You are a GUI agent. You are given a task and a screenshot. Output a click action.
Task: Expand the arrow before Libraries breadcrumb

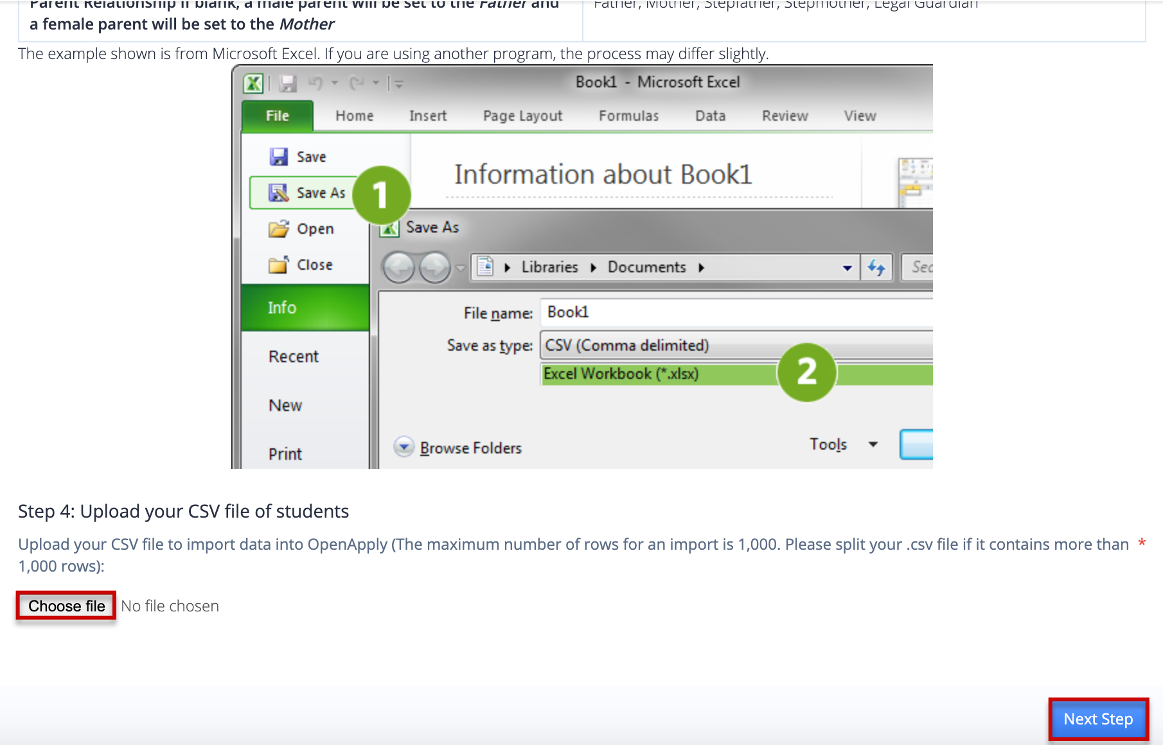point(508,268)
